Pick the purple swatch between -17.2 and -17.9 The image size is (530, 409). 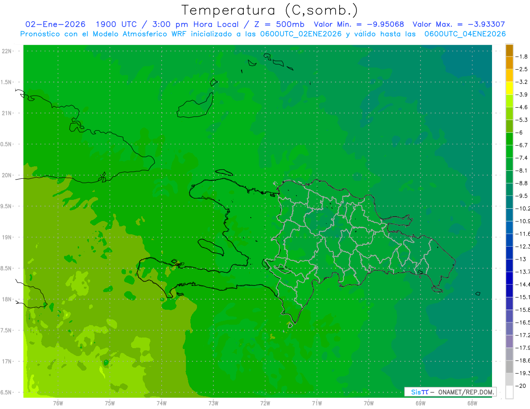click(x=509, y=341)
